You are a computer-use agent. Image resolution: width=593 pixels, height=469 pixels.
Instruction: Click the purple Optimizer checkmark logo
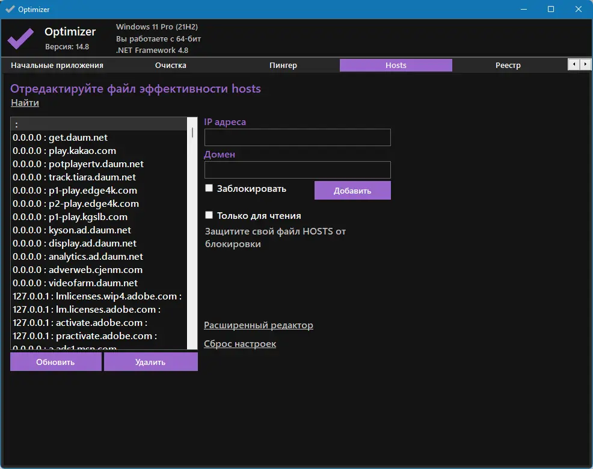20,38
